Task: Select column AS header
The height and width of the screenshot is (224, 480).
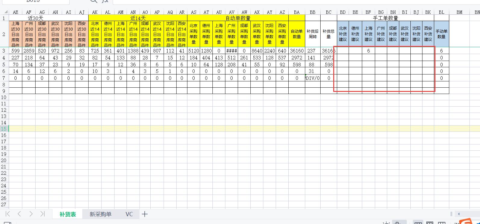Action: point(194,12)
